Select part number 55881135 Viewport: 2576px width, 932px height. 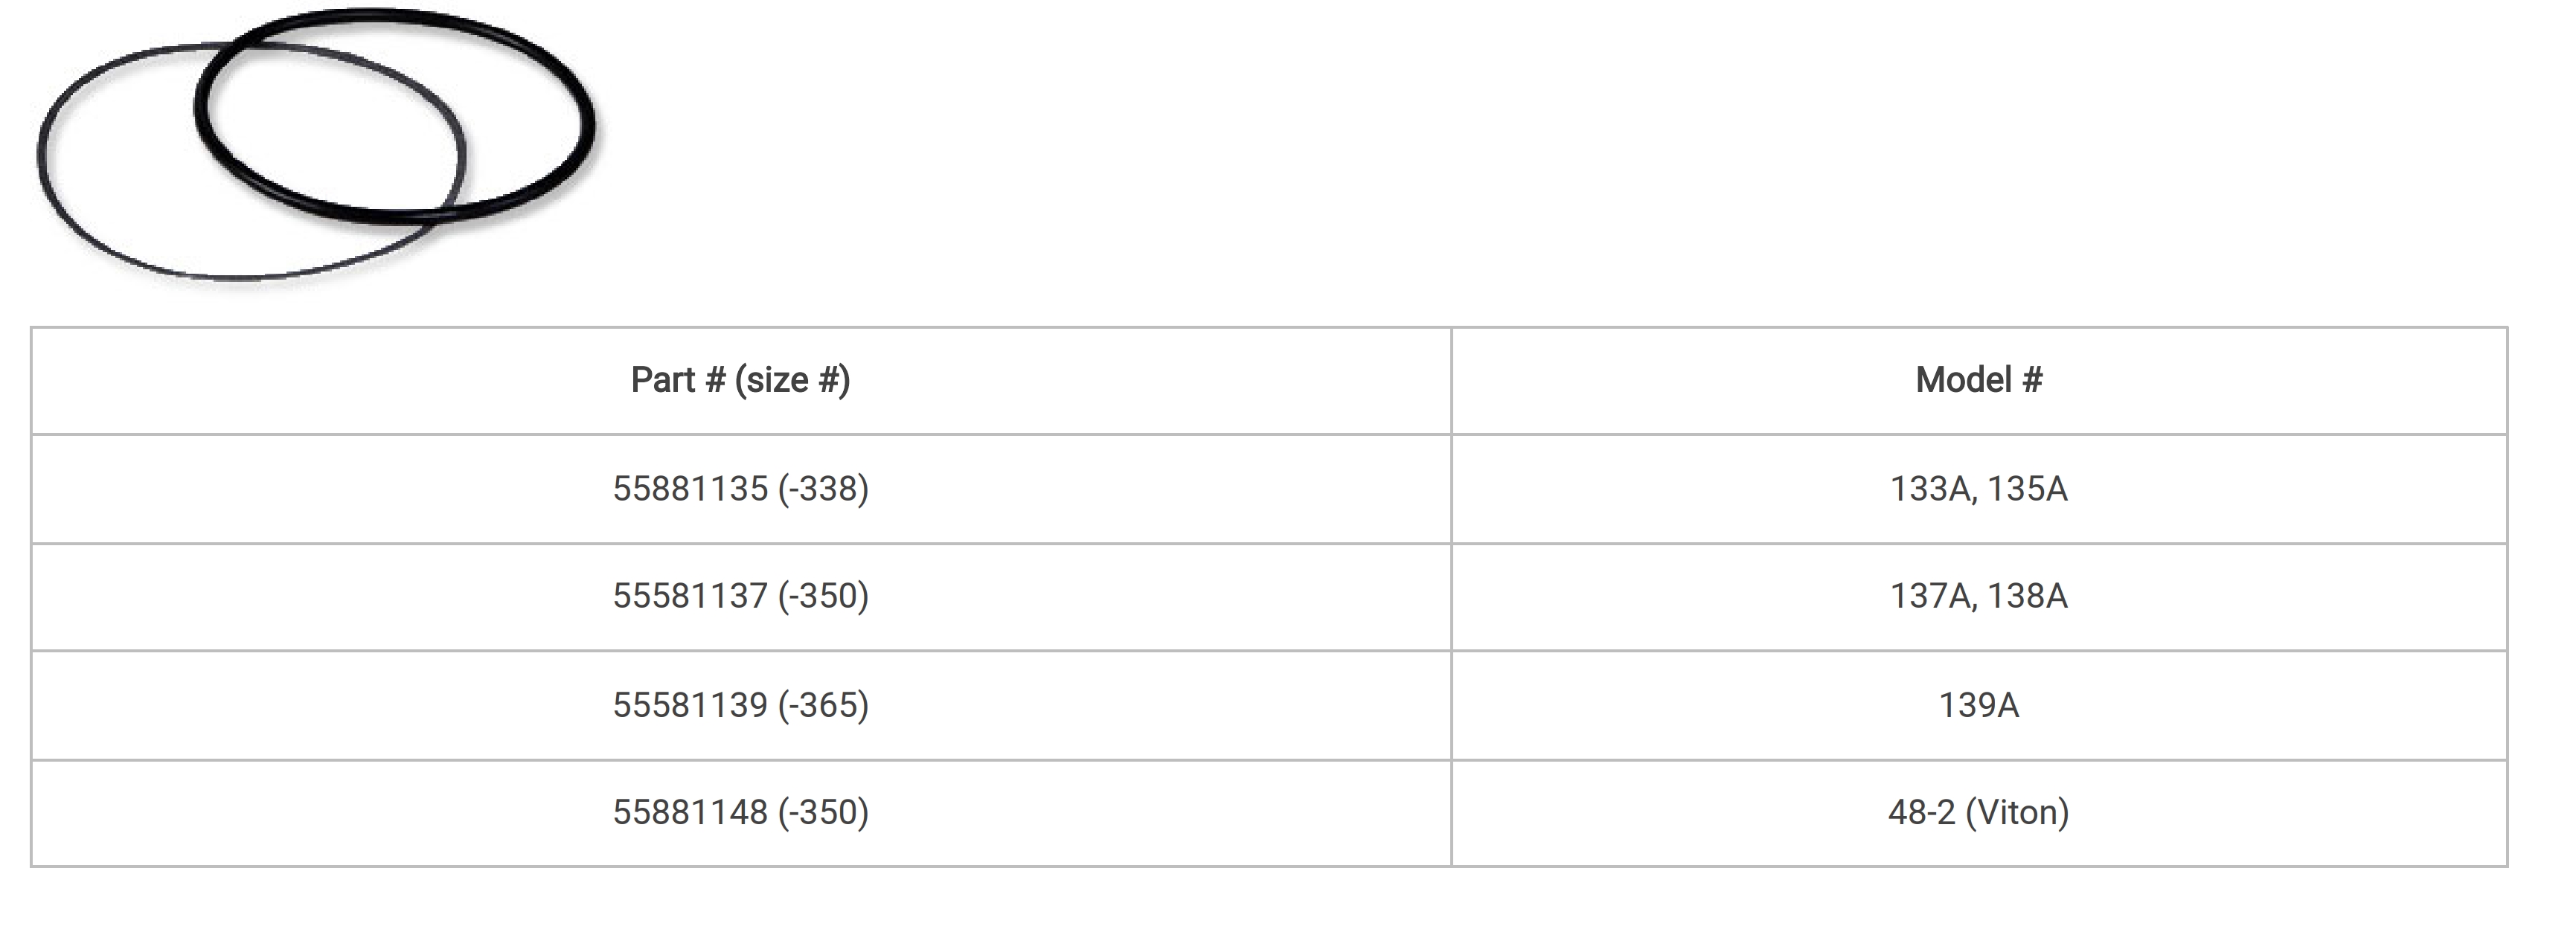690,489
